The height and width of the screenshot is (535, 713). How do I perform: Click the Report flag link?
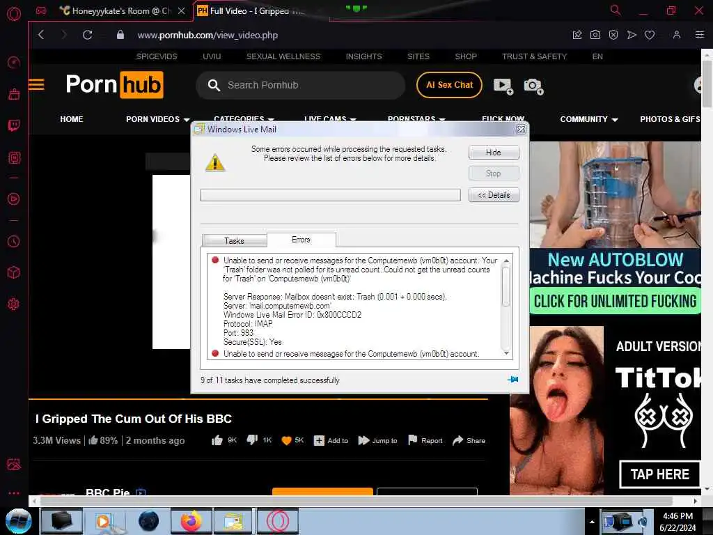click(425, 440)
